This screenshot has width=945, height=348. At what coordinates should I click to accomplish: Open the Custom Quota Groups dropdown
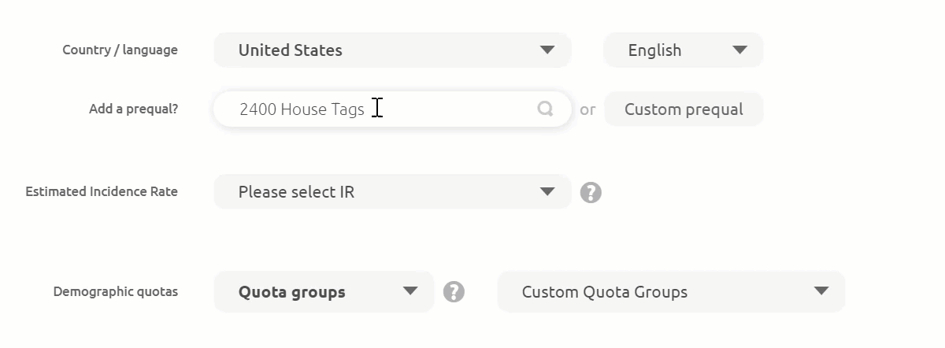click(671, 291)
